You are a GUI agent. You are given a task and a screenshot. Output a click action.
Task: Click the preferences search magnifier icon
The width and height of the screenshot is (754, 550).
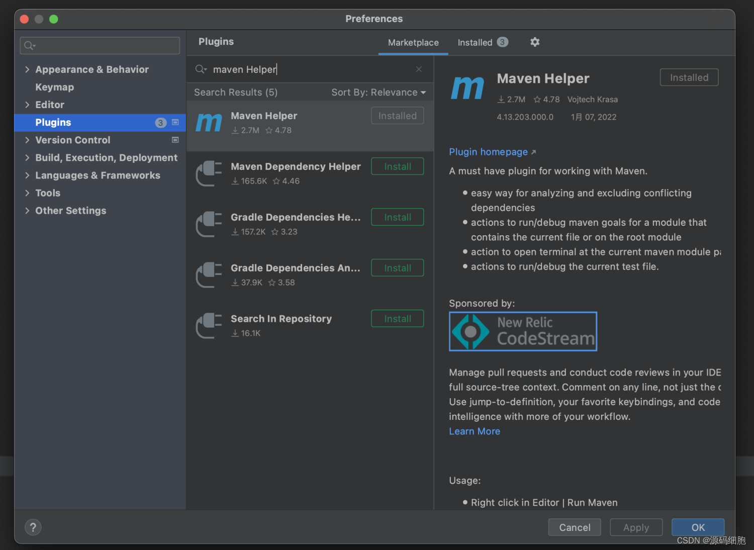(30, 46)
